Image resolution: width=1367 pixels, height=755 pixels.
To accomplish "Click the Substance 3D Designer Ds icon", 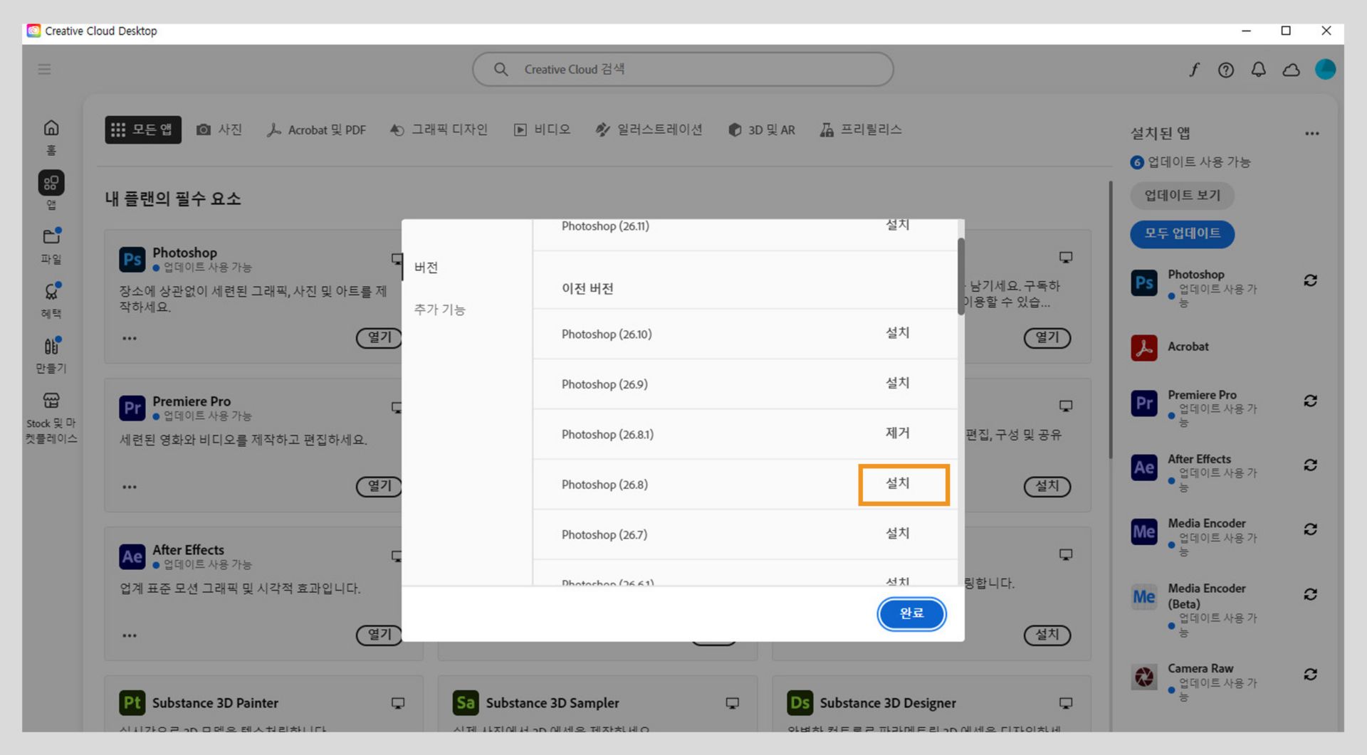I will [x=800, y=703].
